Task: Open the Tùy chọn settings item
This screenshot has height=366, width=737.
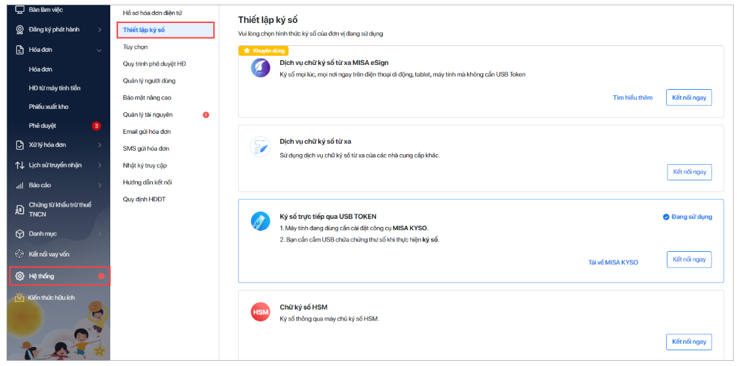Action: click(135, 47)
